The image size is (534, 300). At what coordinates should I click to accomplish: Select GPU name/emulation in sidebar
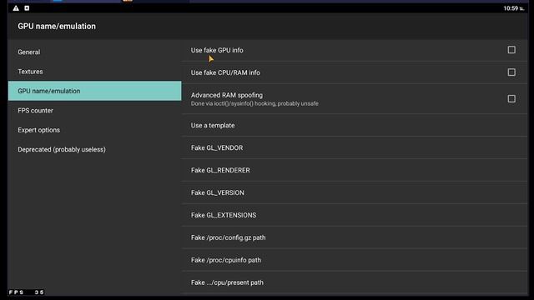(94, 91)
